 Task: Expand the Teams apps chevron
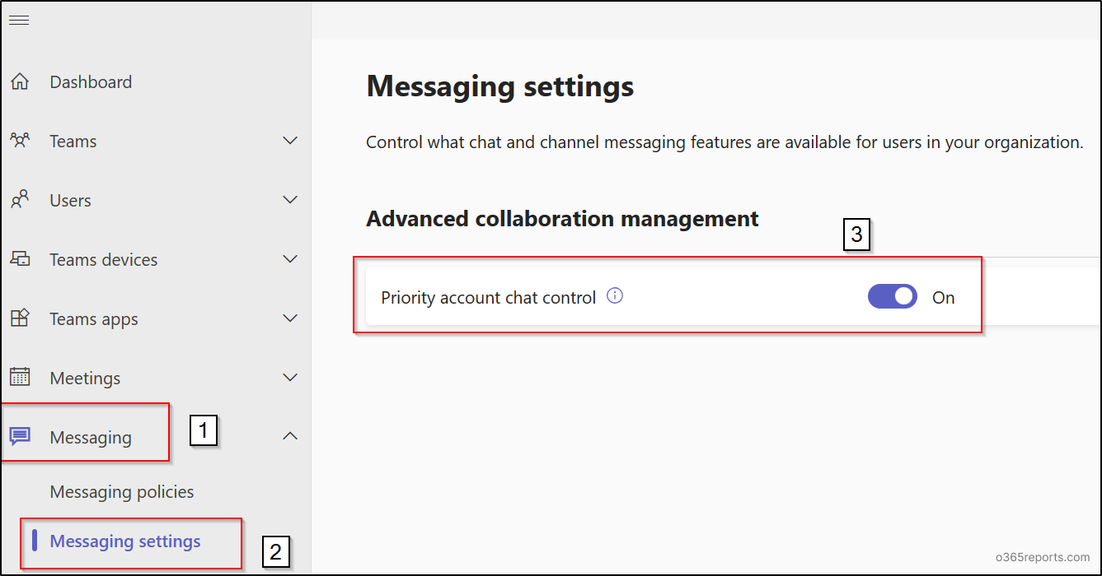pos(290,318)
